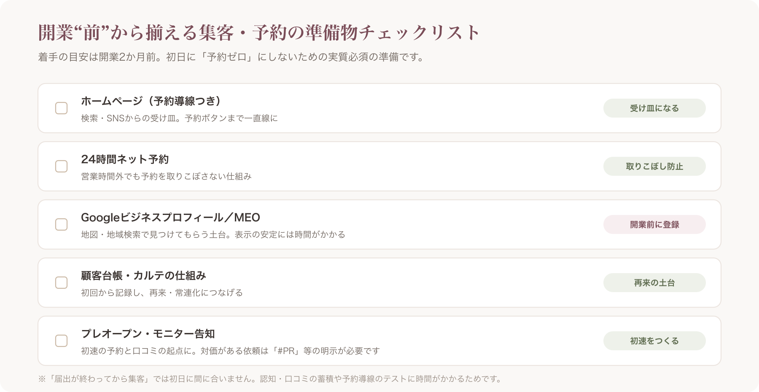This screenshot has width=759, height=392.
Task: Click the ホームページ（予約導線つき） item title
Action: (x=151, y=101)
